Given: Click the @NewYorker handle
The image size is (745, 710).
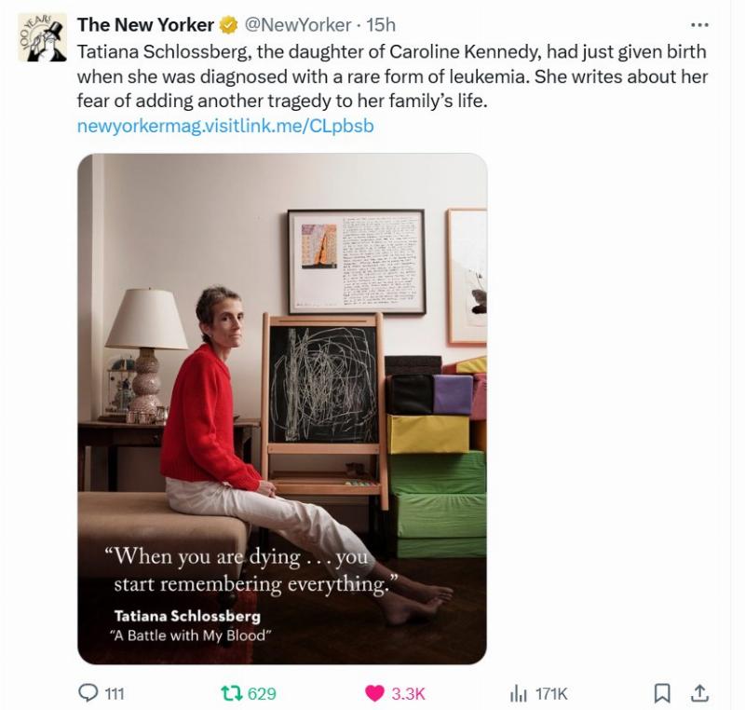Looking at the screenshot, I should pos(298,25).
